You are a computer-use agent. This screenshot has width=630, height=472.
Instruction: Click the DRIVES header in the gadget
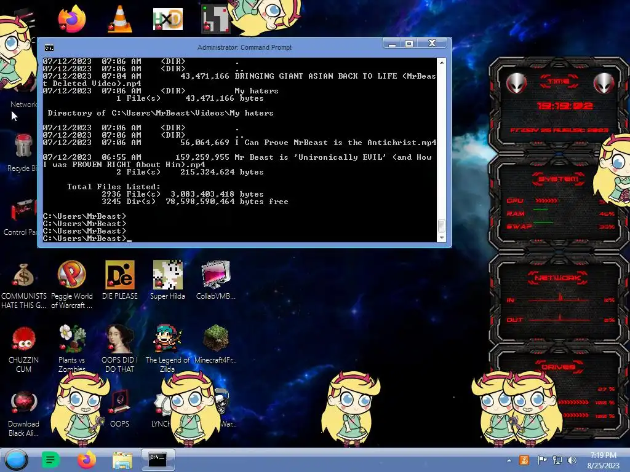558,367
